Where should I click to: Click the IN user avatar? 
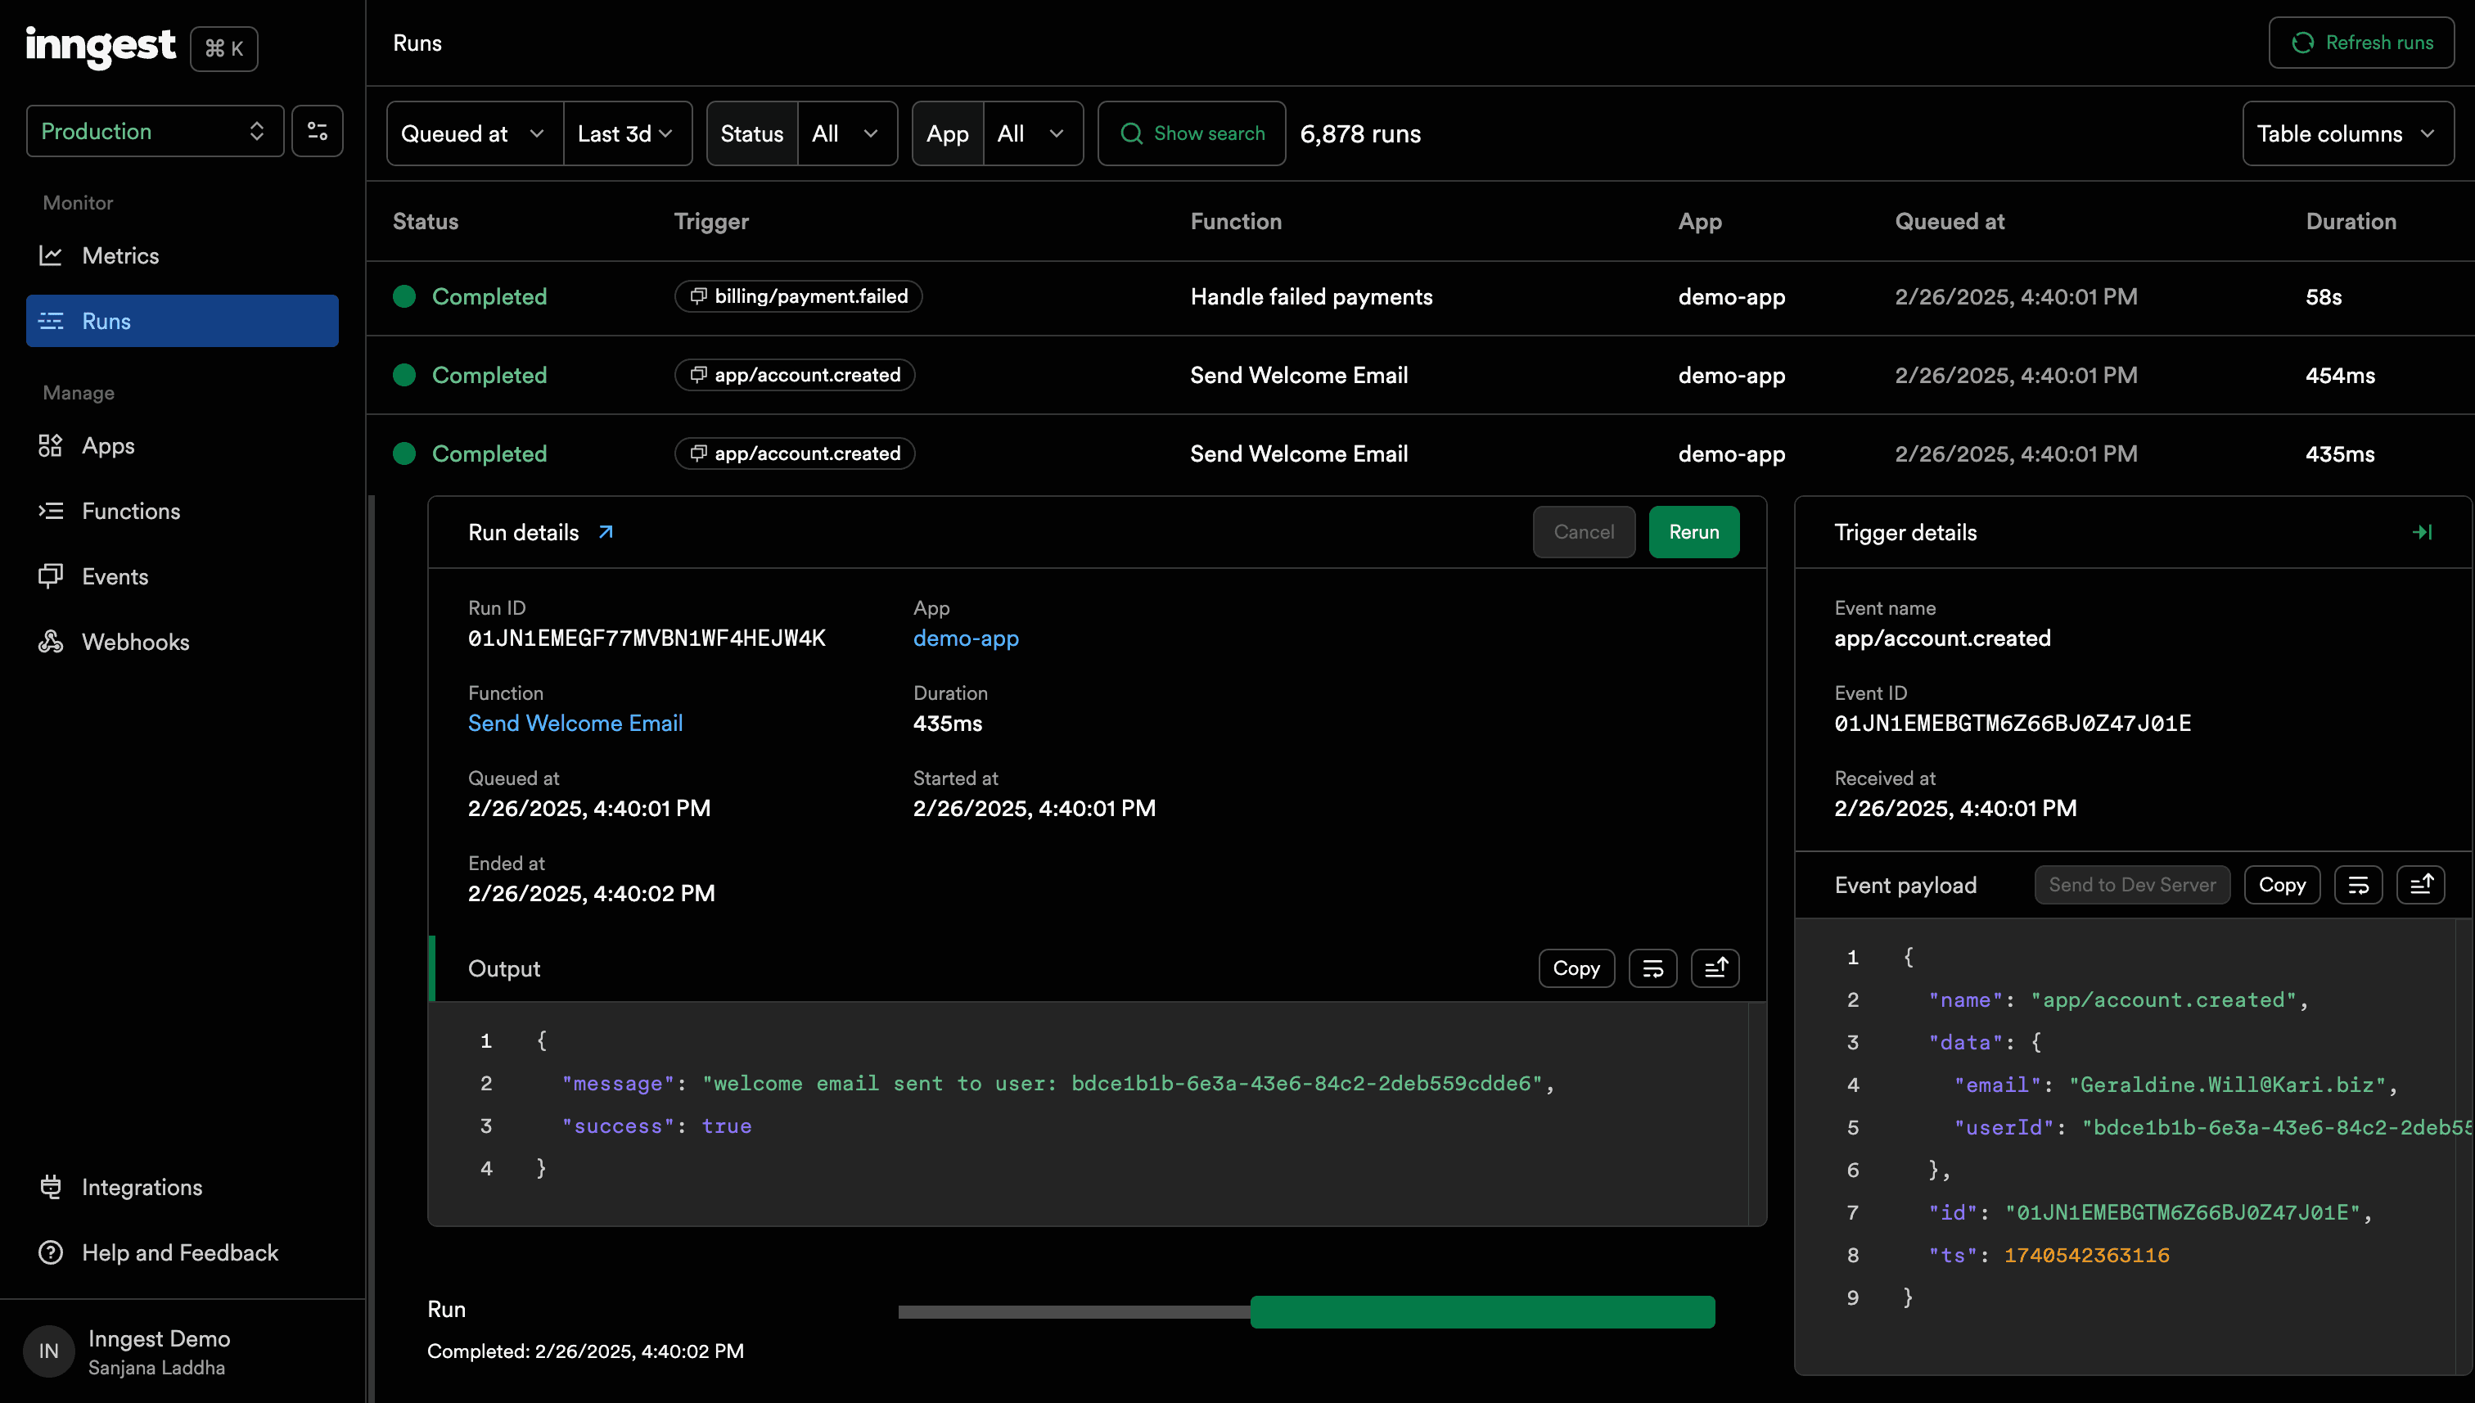48,1351
